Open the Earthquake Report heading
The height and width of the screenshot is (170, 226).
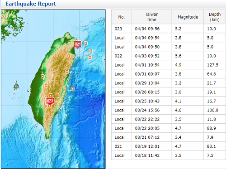[x=31, y=4]
